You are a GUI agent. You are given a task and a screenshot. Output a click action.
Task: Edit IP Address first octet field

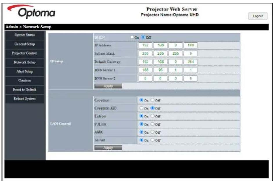[x=145, y=45]
